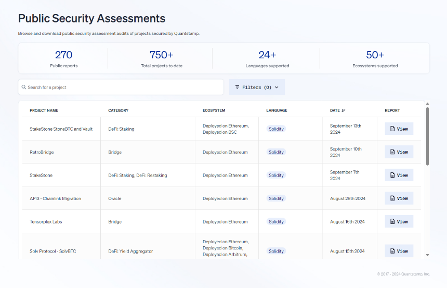
Task: Click the 'Public Security Assessments' heading
Action: click(x=91, y=18)
